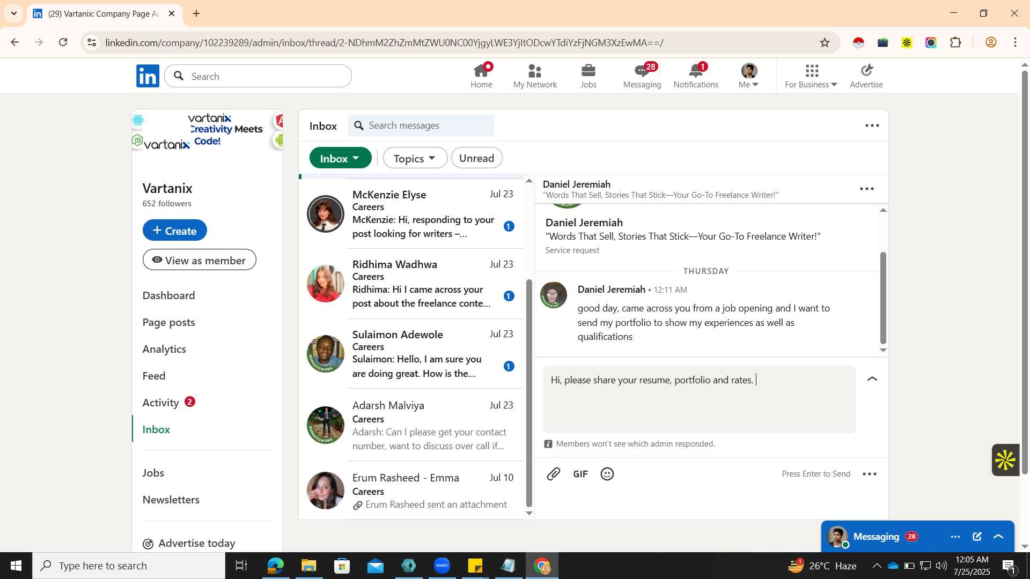Focus the Search messages field

[x=421, y=125]
